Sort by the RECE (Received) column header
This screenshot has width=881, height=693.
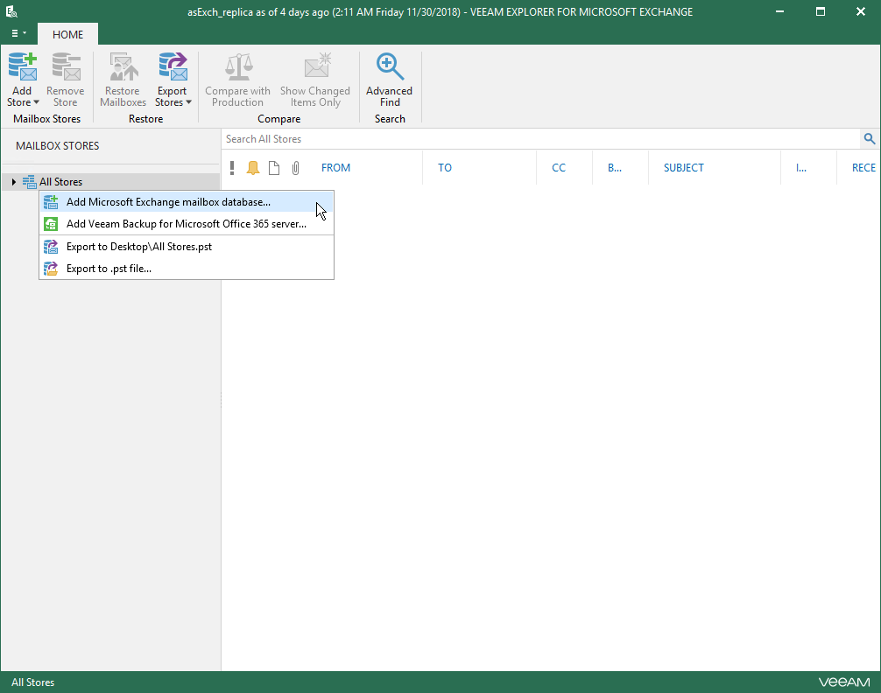click(863, 167)
